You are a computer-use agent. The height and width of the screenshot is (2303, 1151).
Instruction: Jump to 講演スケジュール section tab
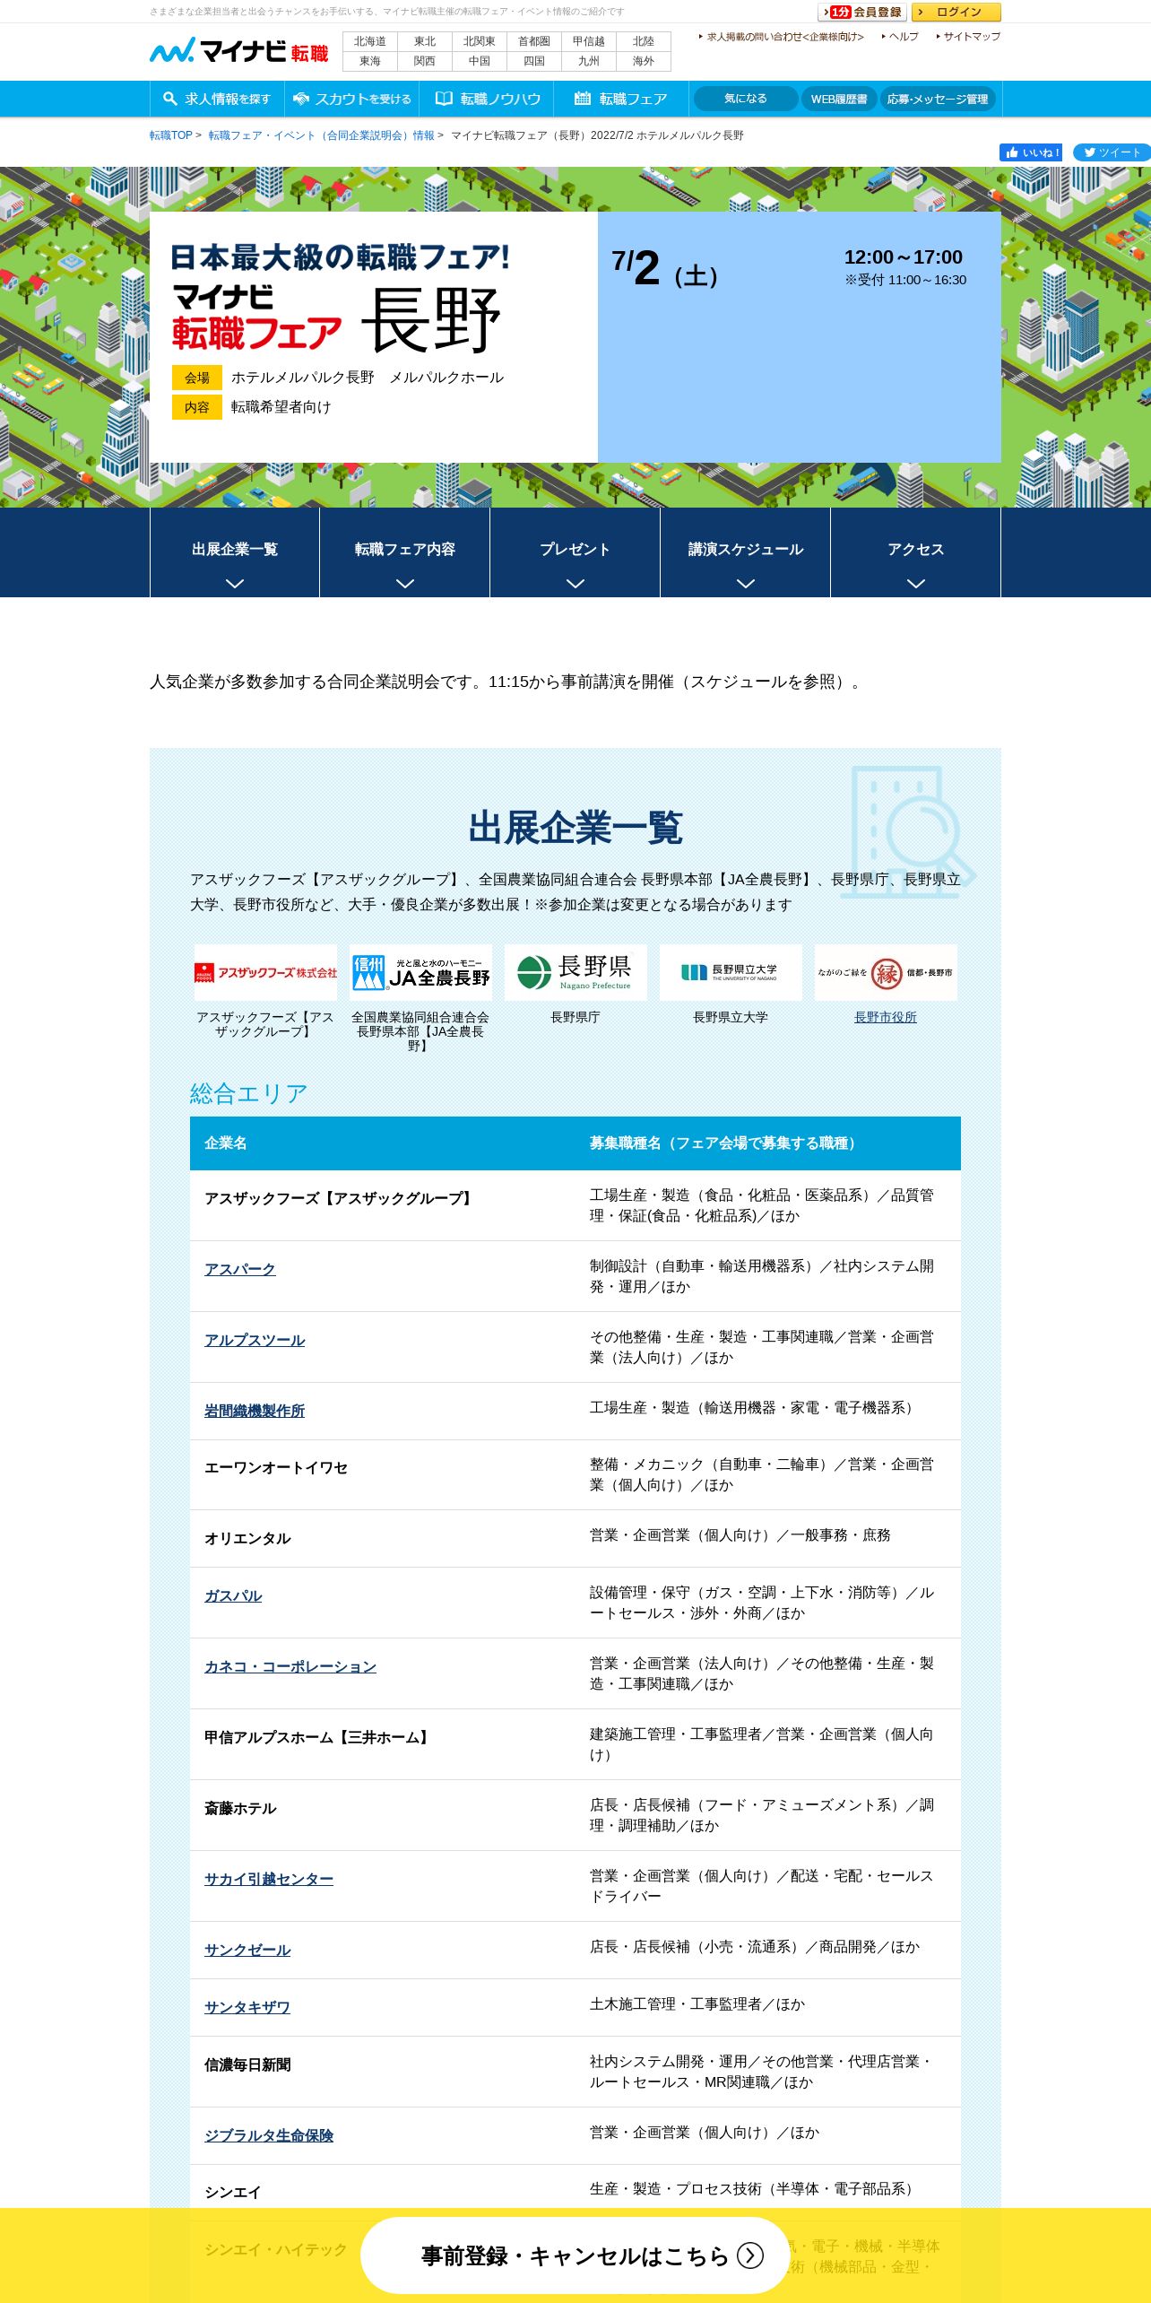pos(746,552)
